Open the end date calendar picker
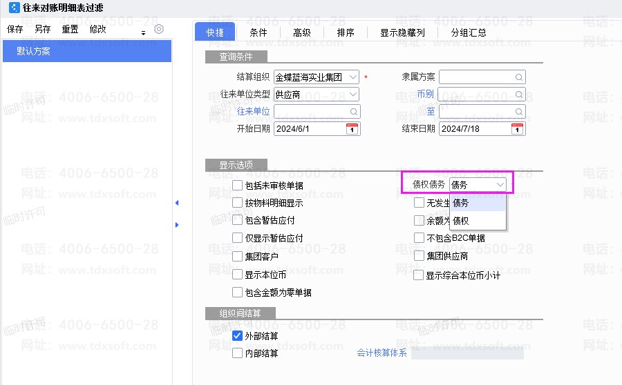622x385 pixels. point(517,128)
